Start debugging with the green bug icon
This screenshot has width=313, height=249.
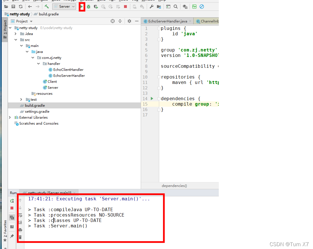click(x=89, y=7)
